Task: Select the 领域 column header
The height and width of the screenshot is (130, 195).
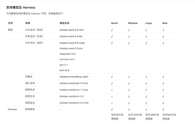Action: 28,23
